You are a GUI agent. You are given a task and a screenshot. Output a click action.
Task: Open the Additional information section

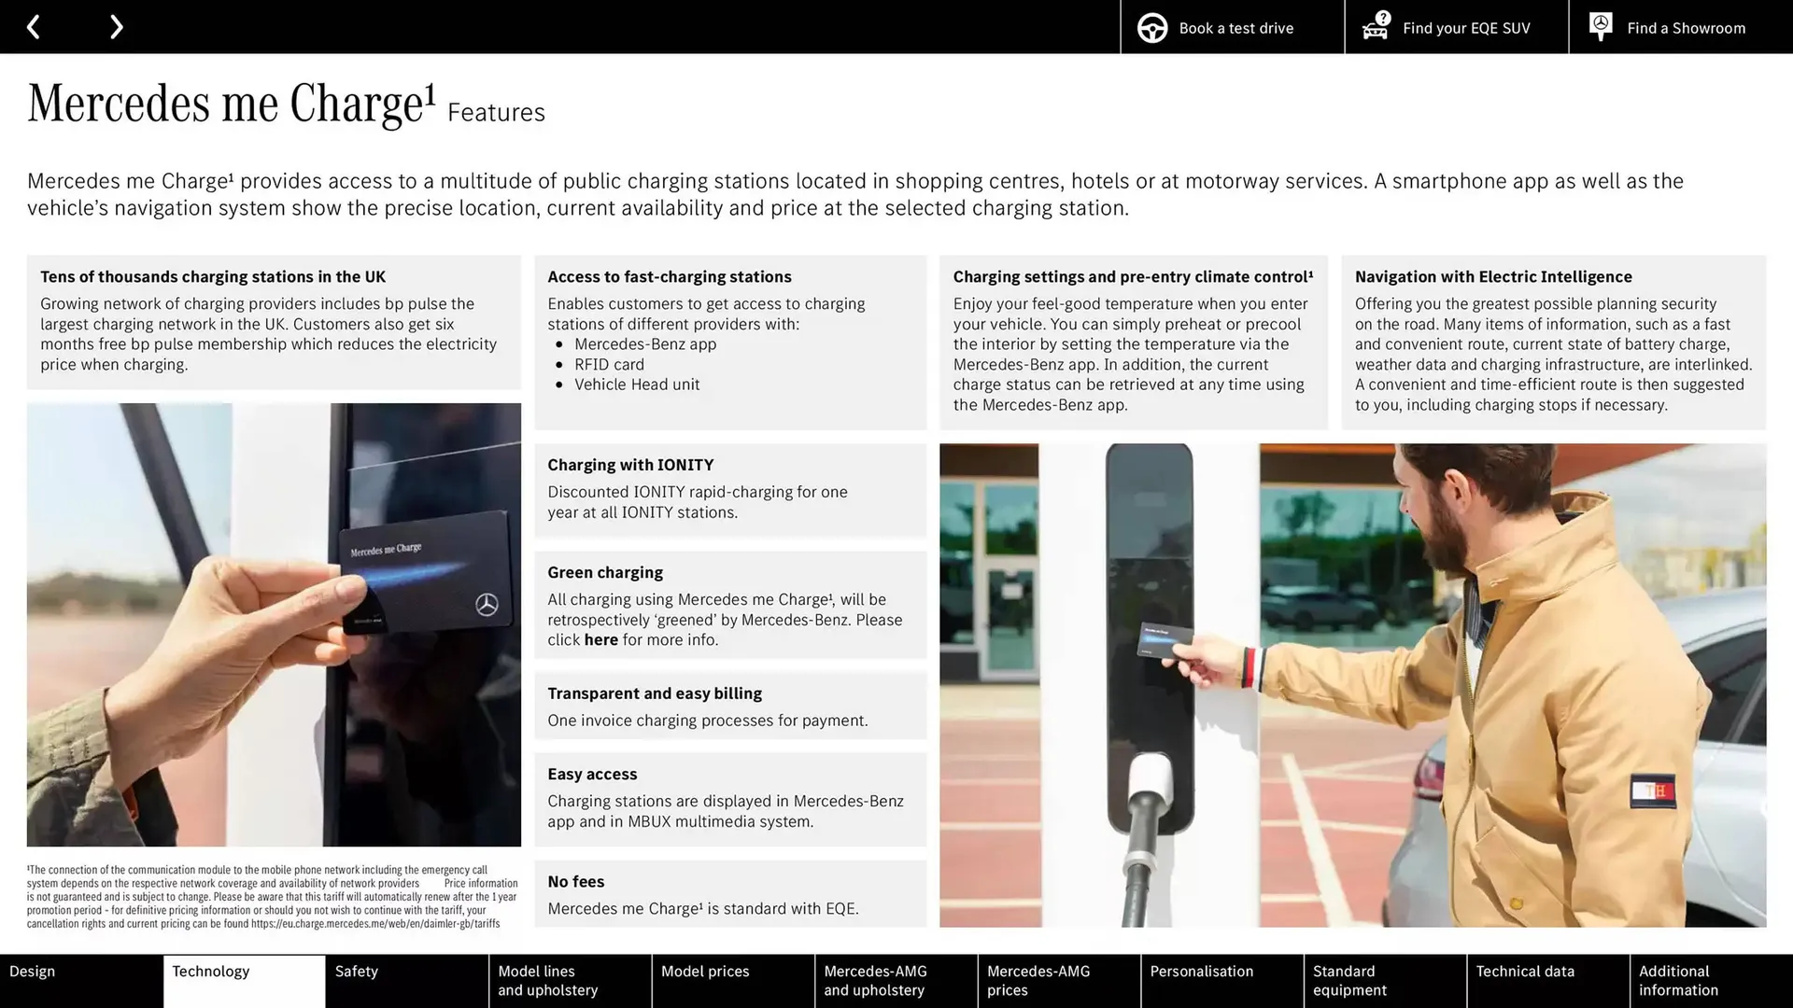[1678, 981]
